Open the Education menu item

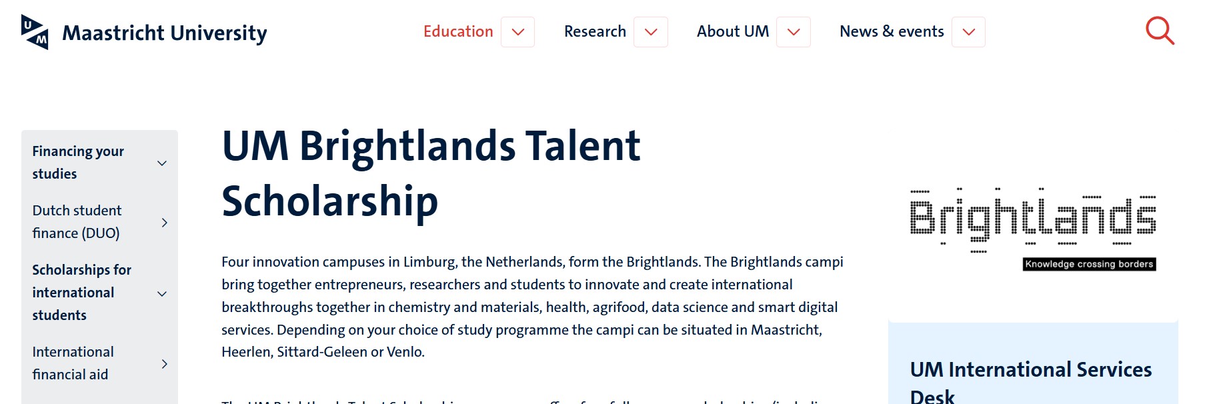458,31
